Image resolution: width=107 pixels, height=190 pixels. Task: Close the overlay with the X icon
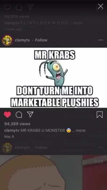point(101,6)
